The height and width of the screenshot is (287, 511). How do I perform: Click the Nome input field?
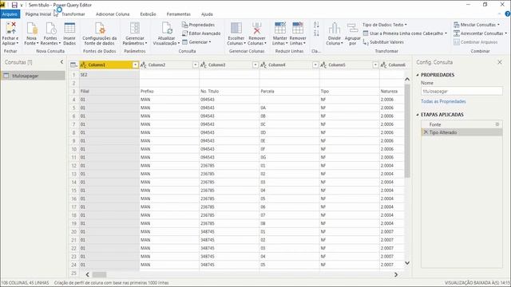coord(461,91)
